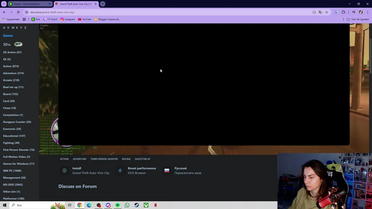Viewport: 372px width, 209px height.
Task: Filter games by letter V
Action: click(x=8, y=28)
